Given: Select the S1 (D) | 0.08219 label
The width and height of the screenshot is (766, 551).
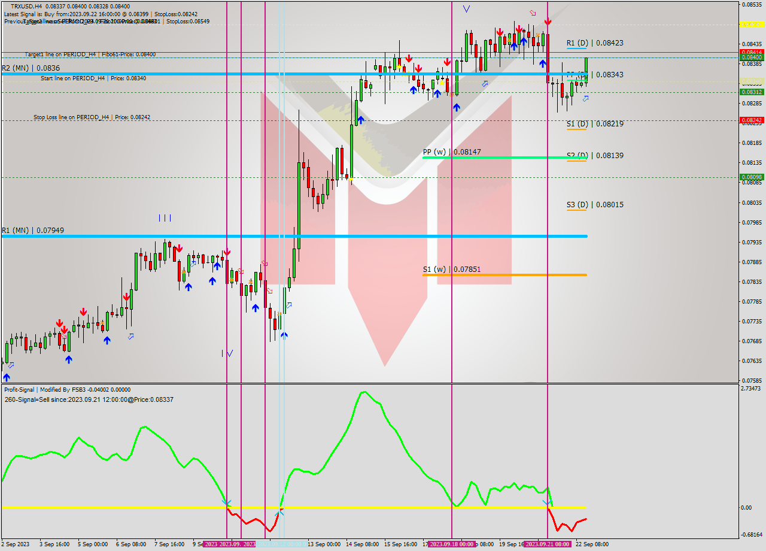Looking at the screenshot, I should [x=595, y=124].
